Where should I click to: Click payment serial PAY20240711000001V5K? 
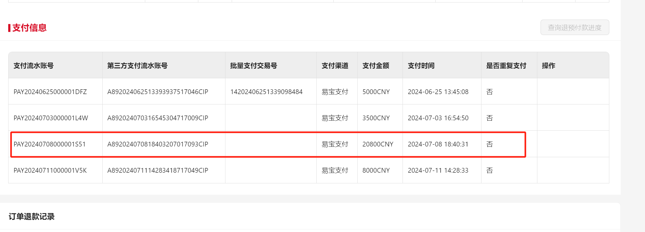50,170
